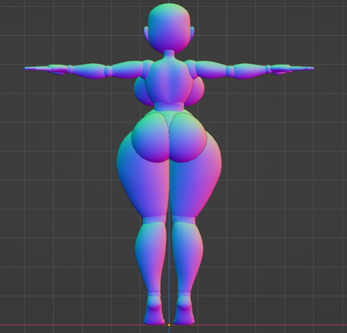Viewport: 347px width, 333px height.
Task: Click the waist joint below the torso
Action: [x=169, y=107]
